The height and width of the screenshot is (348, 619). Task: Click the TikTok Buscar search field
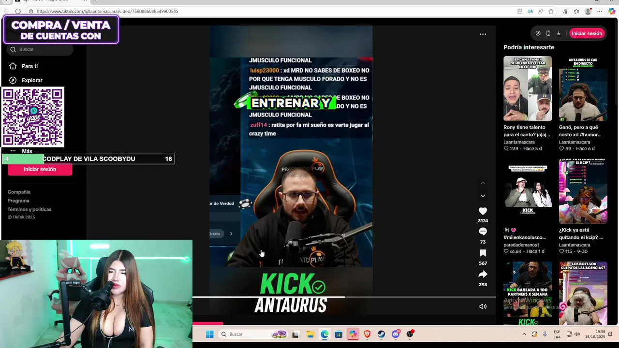click(40, 49)
